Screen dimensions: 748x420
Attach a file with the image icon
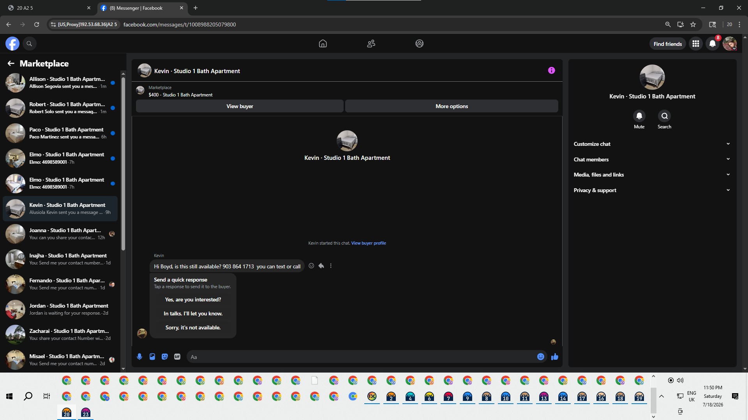[152, 357]
